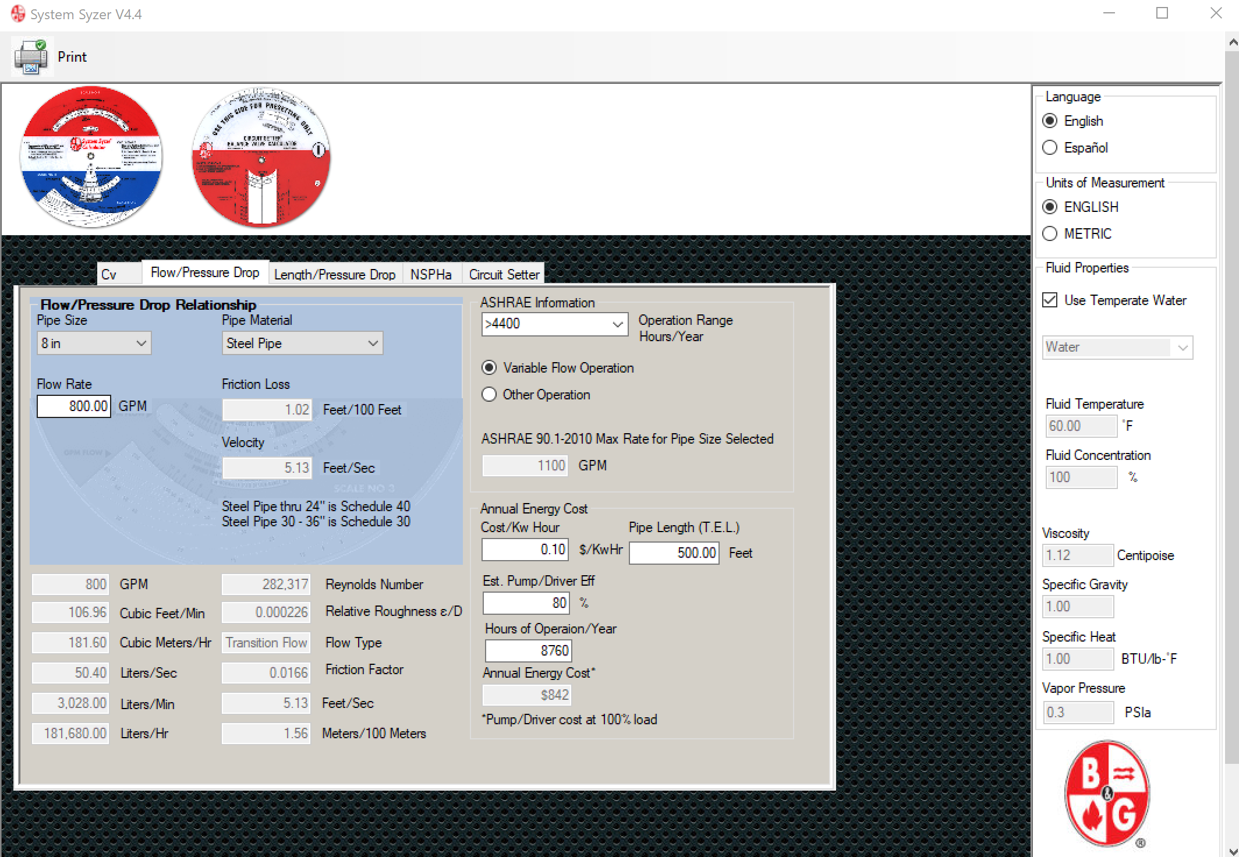Click the Flow Rate input field
The image size is (1239, 857).
[74, 406]
